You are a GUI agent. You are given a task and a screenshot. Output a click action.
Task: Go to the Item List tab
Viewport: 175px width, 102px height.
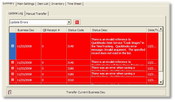tap(43, 4)
